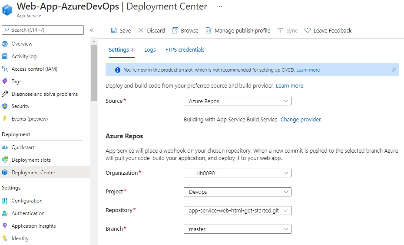
Task: Open the Repository dropdown
Action: pyautogui.click(x=238, y=211)
